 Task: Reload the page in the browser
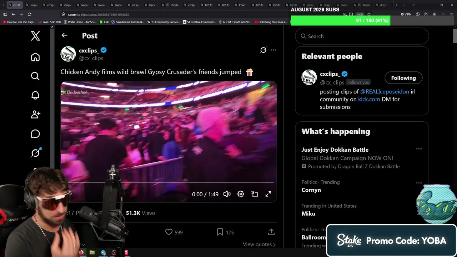click(x=29, y=14)
